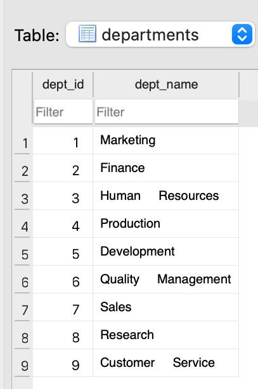Select the Development cell
The image size is (258, 389).
coord(166,252)
